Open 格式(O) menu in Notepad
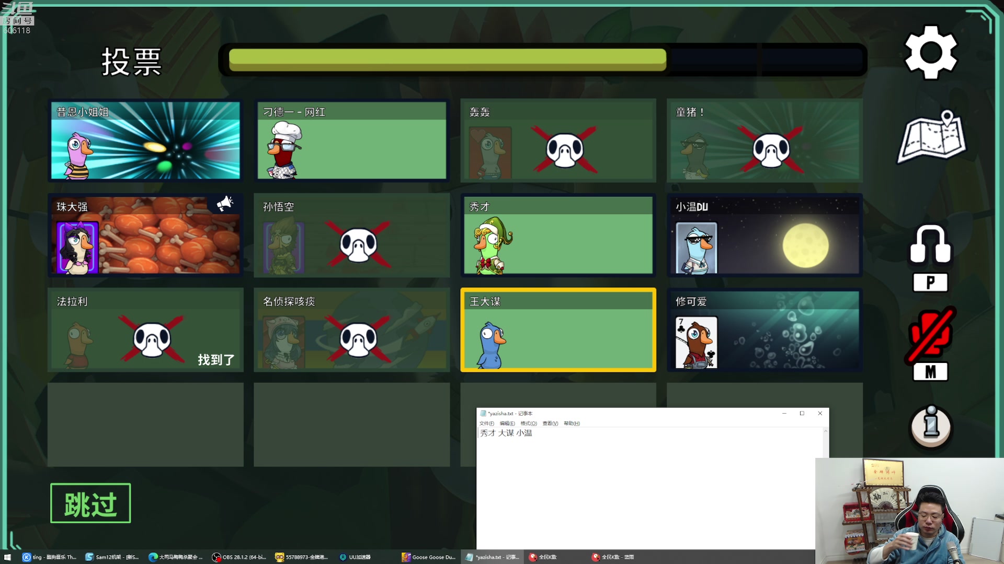 [x=529, y=424]
